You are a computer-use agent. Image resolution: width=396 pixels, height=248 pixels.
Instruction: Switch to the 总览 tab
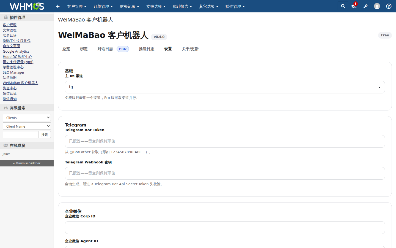(66, 49)
